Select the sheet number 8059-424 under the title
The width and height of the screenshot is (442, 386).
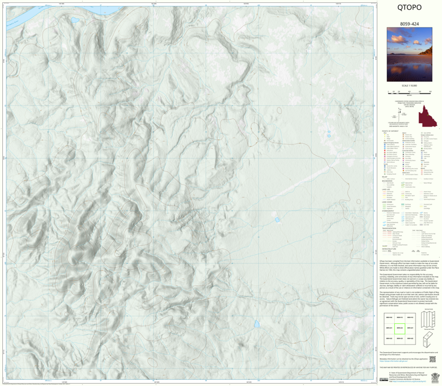[409, 24]
